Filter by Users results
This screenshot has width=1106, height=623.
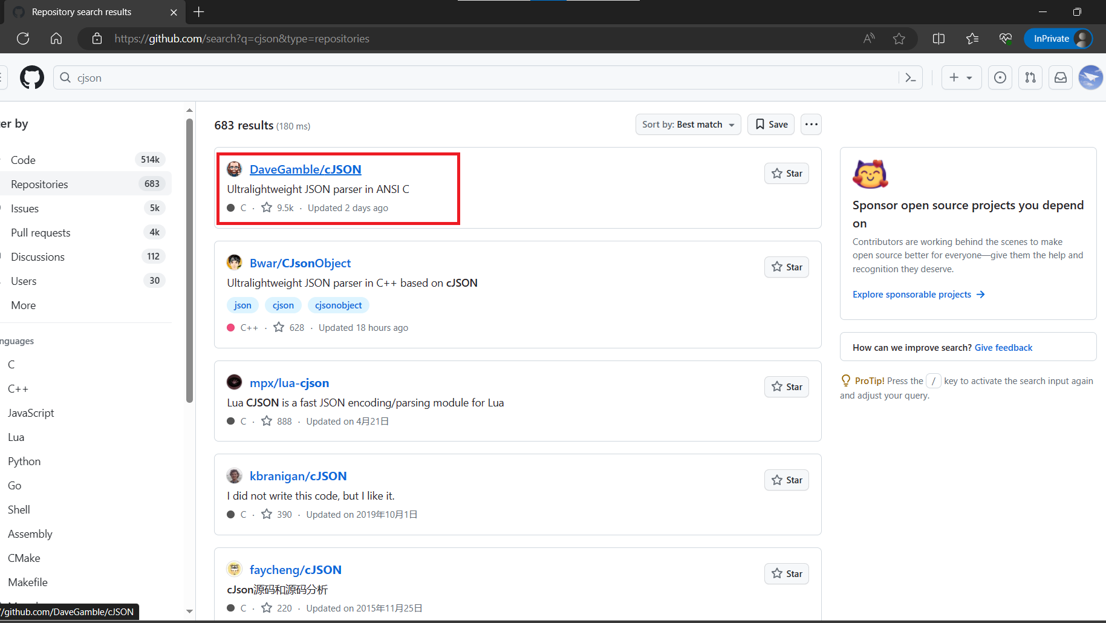pos(85,281)
